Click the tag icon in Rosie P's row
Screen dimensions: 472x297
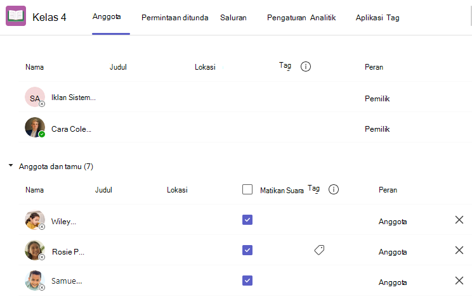319,250
